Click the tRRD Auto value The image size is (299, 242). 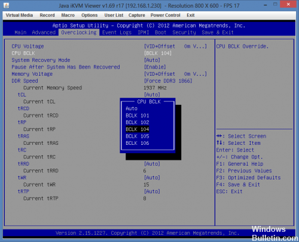point(152,164)
